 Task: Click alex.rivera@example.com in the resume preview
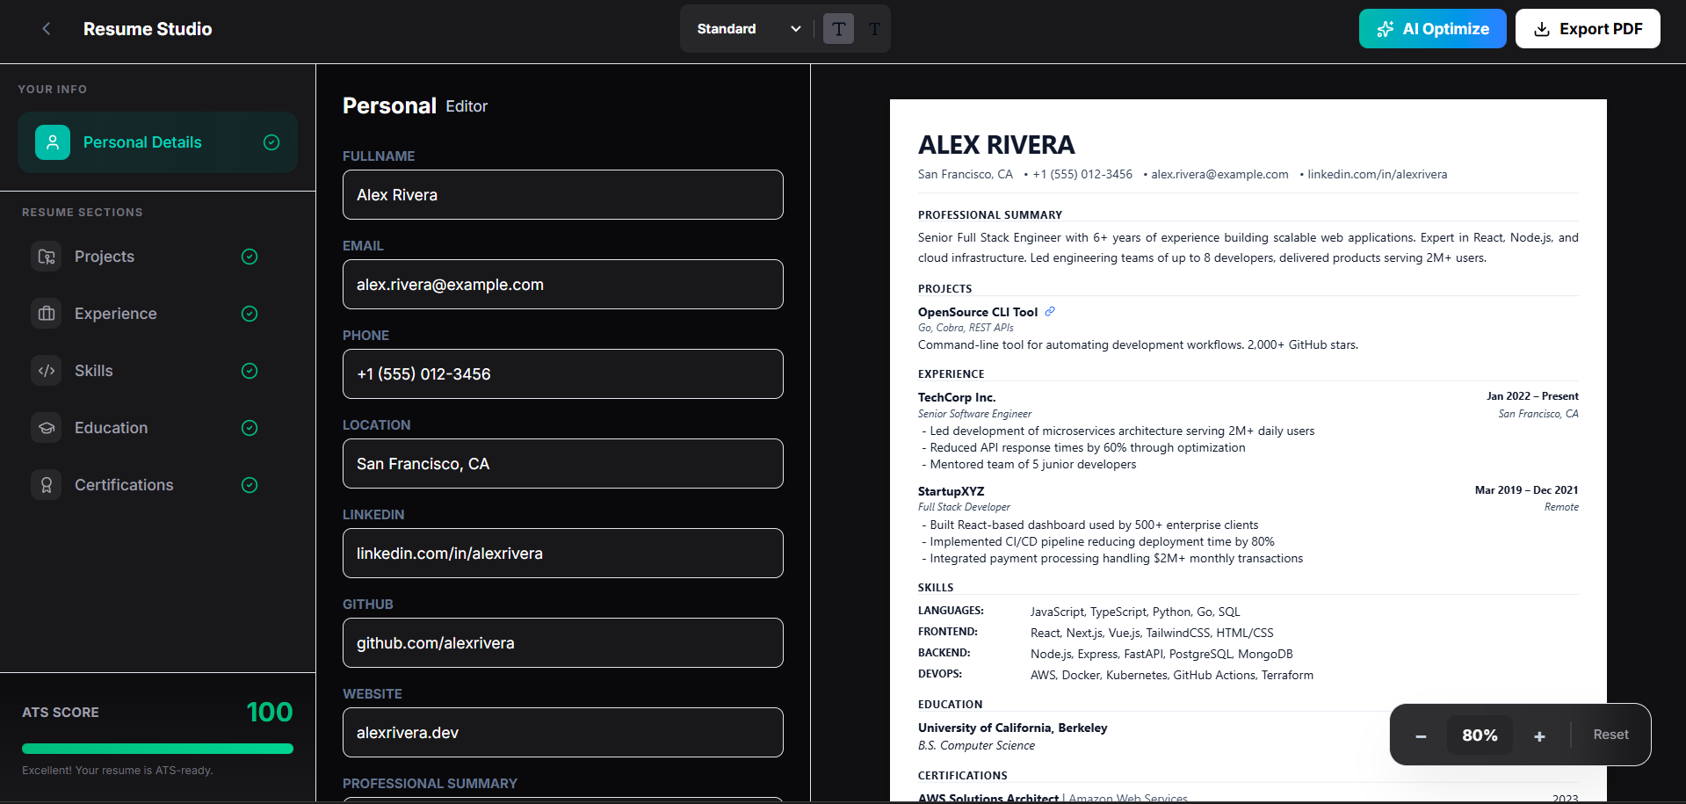coord(1219,174)
